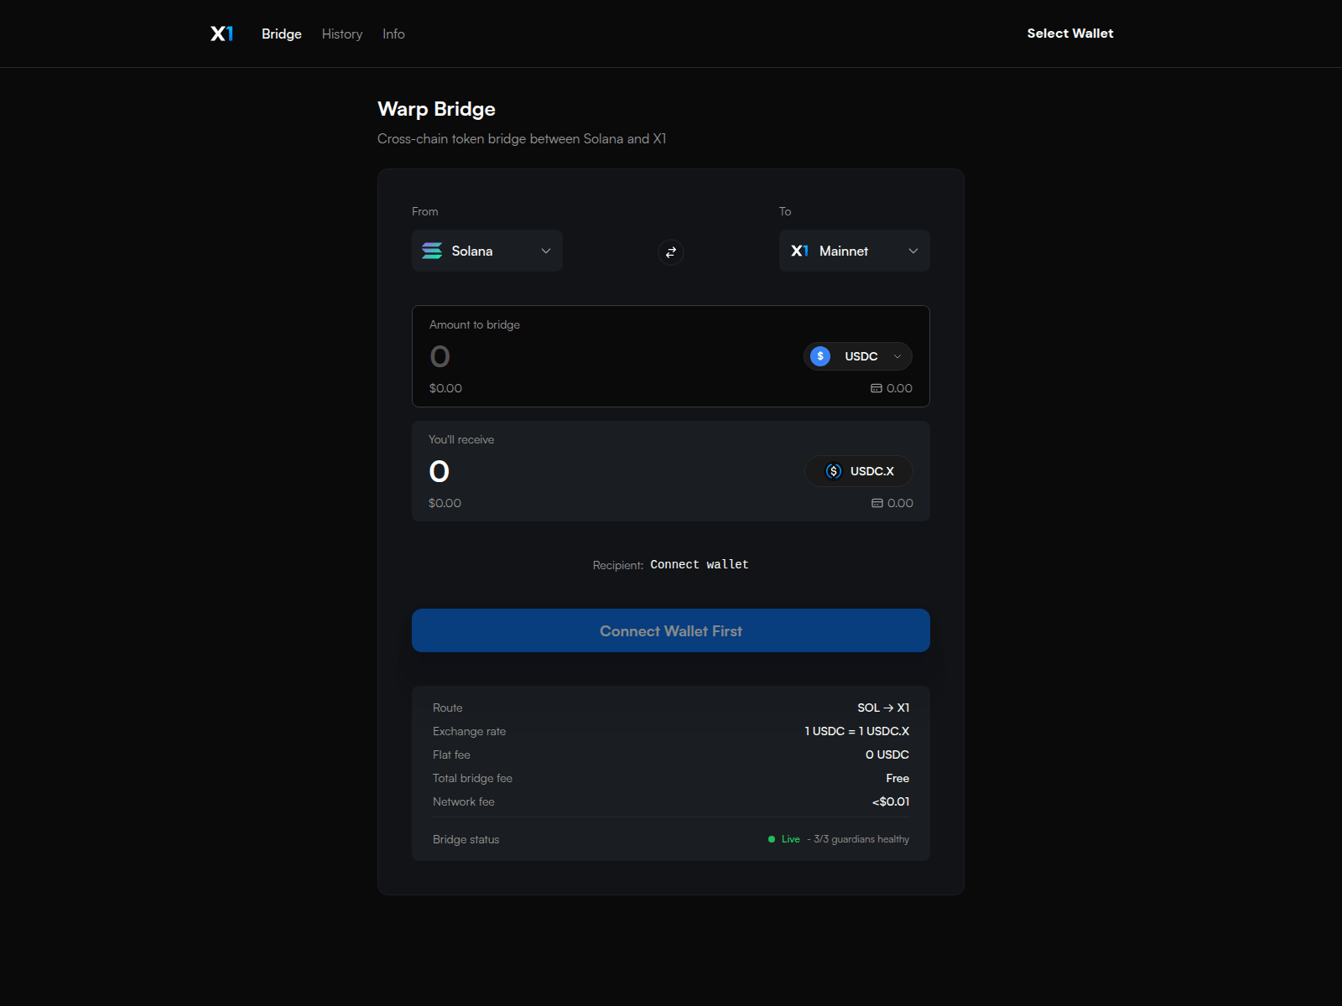Open the Mainnet destination dropdown
Image resolution: width=1342 pixels, height=1006 pixels.
(x=855, y=251)
